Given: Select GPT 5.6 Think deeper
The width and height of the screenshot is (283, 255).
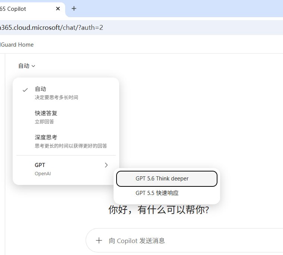Looking at the screenshot, I should (167, 179).
